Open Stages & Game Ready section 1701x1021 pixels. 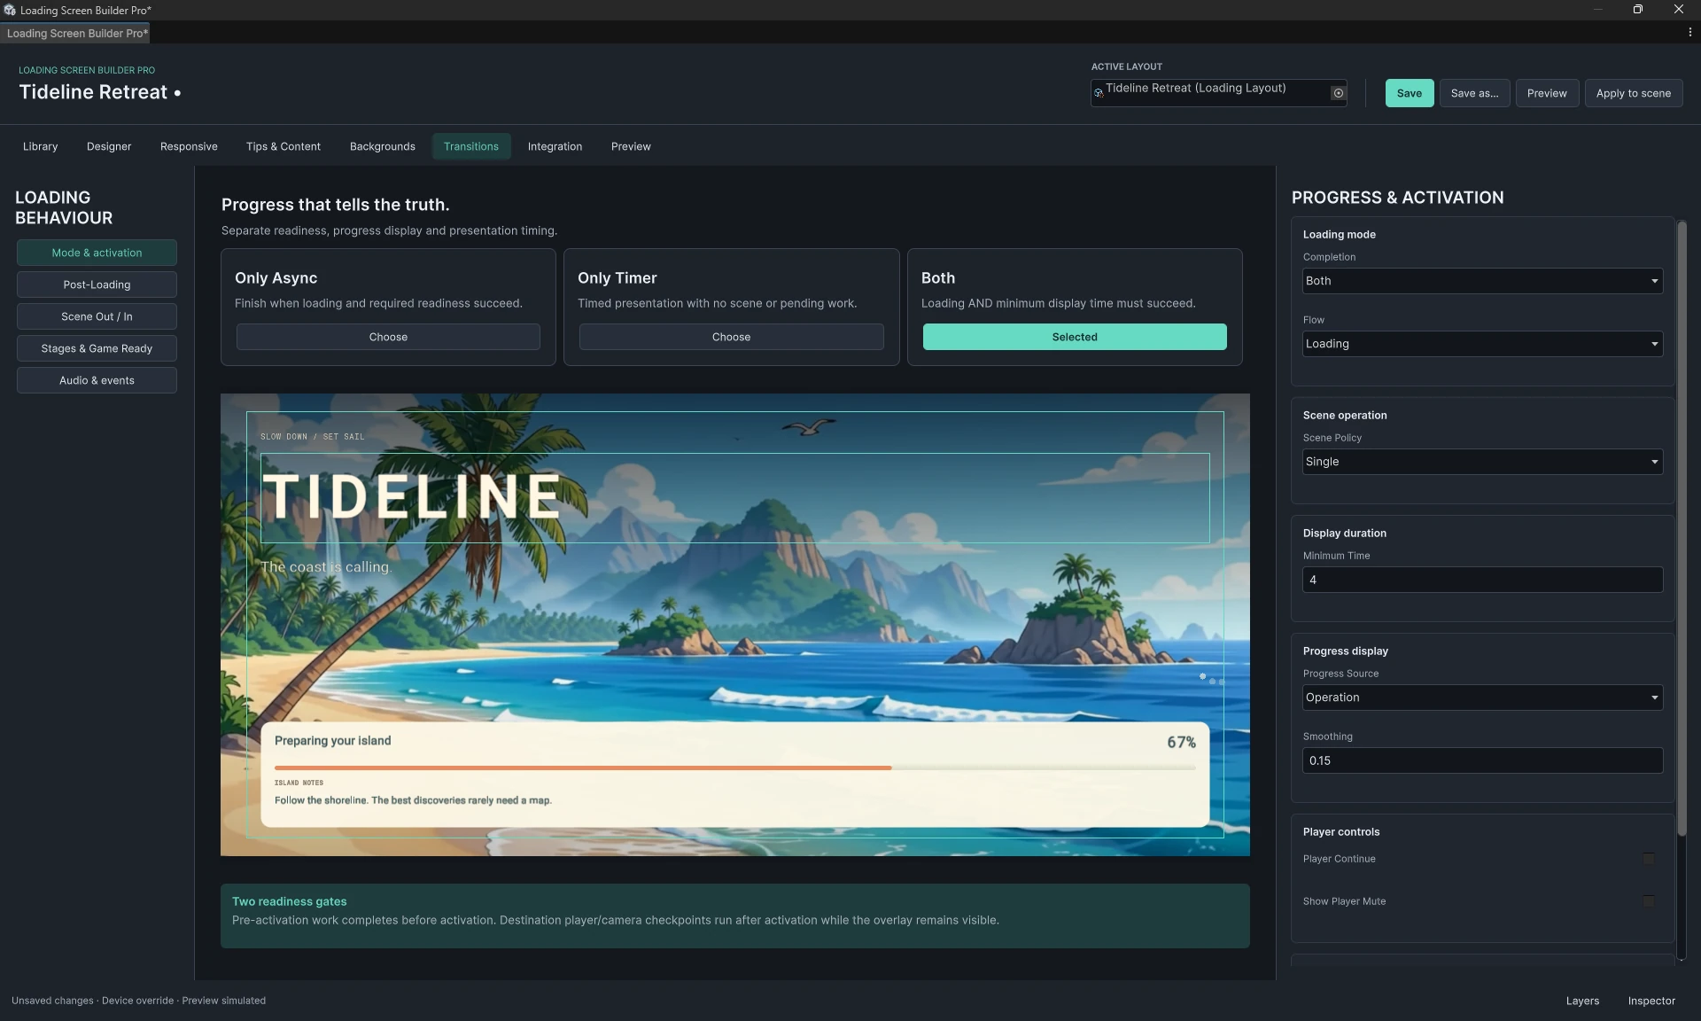[97, 348]
